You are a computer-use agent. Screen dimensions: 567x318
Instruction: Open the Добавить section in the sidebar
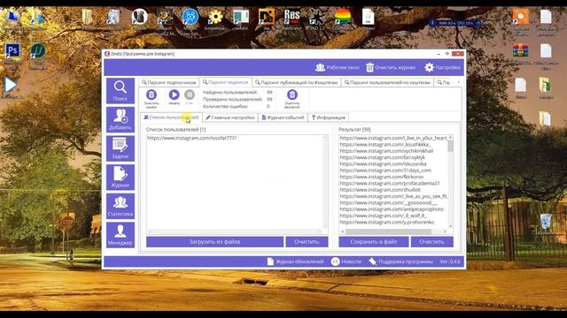pos(120,120)
